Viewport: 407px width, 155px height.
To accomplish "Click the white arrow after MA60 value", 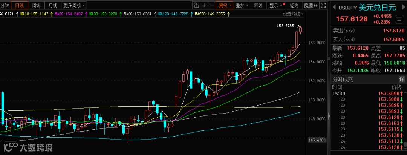I will (x=155, y=14).
